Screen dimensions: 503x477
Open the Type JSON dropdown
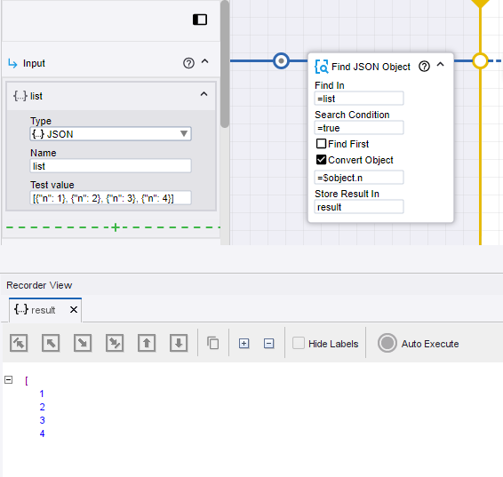click(111, 134)
